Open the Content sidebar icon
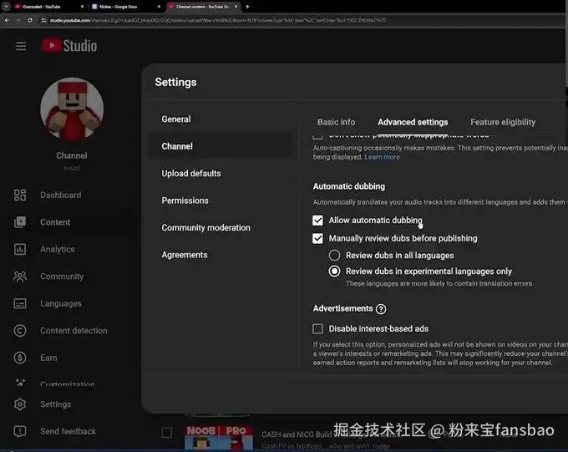 tap(20, 222)
